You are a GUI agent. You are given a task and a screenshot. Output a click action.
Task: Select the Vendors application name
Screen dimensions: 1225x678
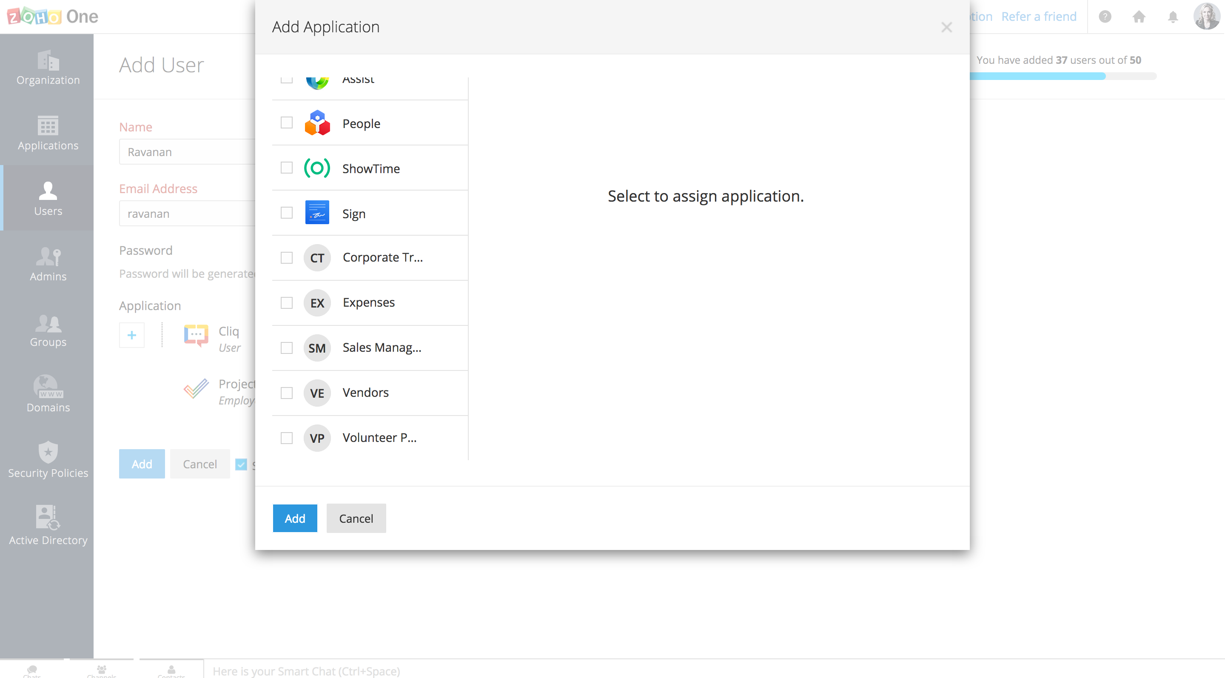[365, 392]
